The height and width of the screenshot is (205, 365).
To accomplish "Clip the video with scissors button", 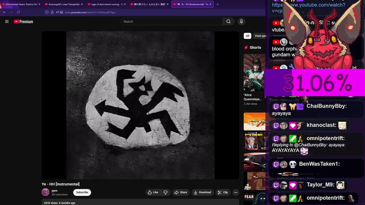I will [223, 192].
